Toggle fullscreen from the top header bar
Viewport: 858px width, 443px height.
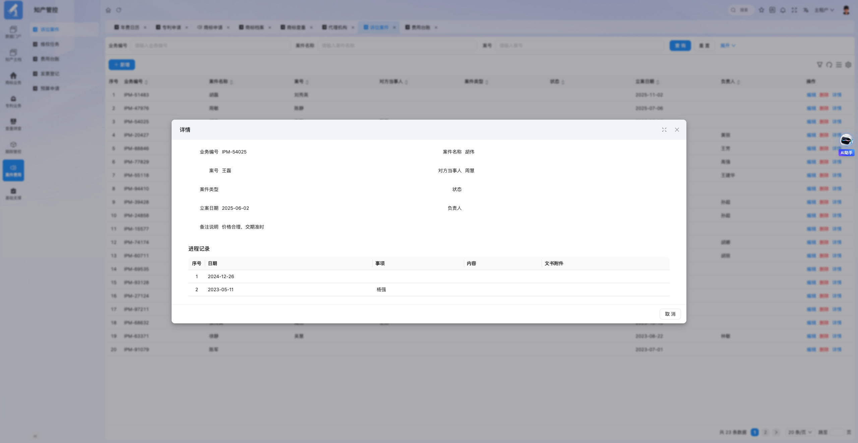[x=794, y=10]
